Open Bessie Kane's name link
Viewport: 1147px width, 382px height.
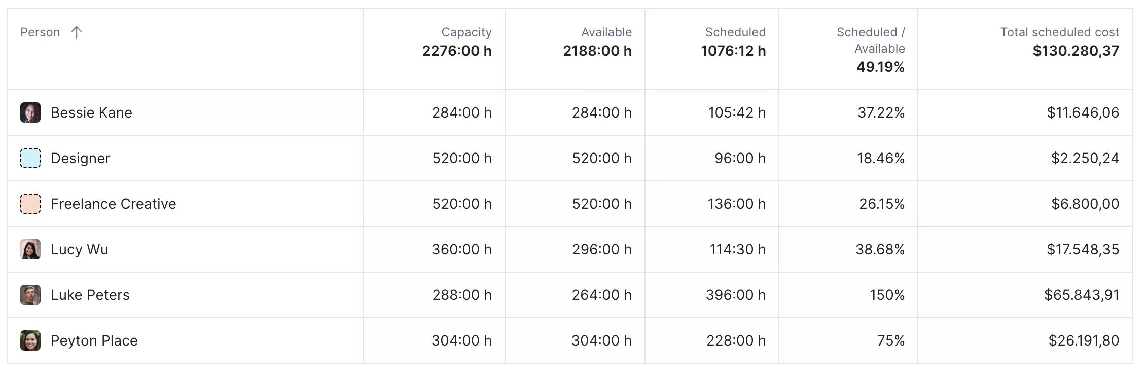[x=91, y=112]
